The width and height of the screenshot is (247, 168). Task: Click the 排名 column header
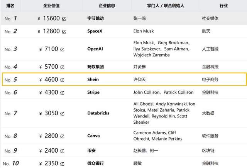tap(10, 7)
